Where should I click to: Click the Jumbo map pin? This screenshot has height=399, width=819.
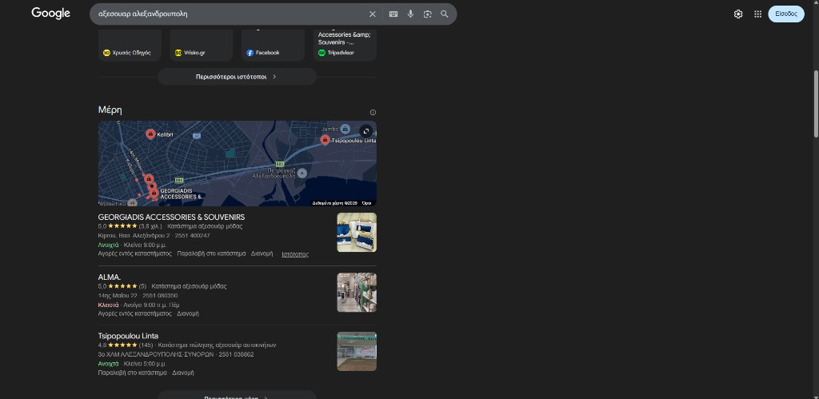[345, 129]
